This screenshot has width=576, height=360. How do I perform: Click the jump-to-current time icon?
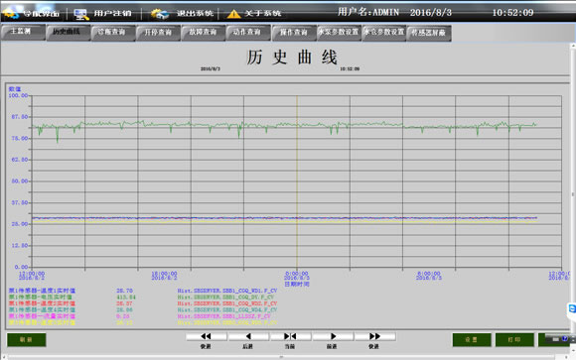(290, 336)
